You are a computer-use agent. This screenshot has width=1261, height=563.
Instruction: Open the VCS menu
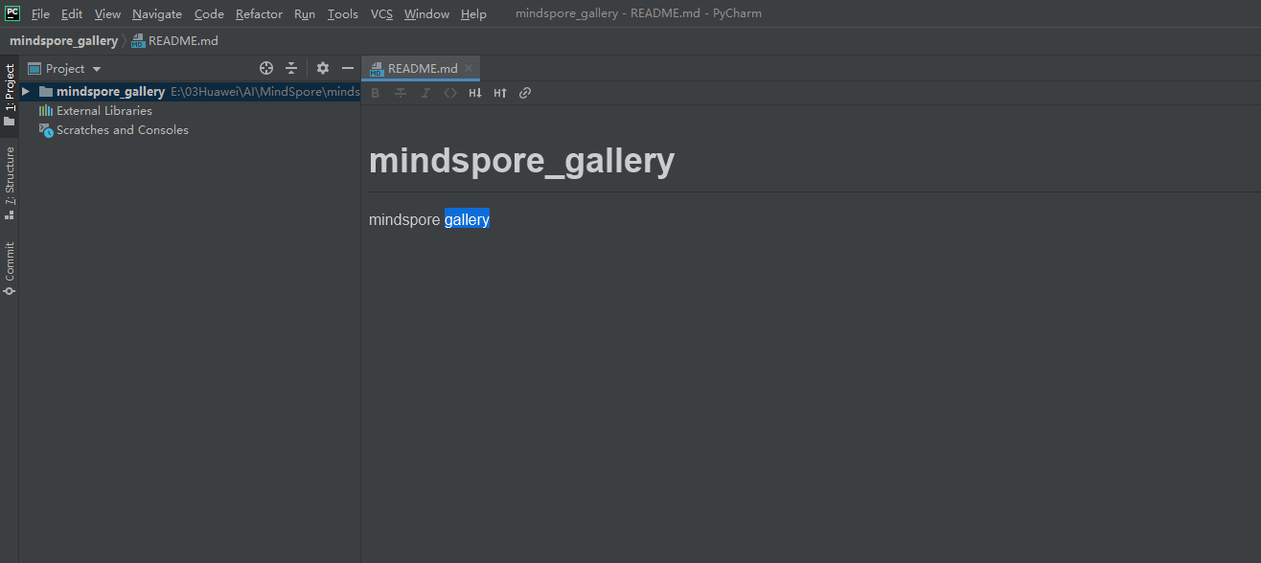381,14
